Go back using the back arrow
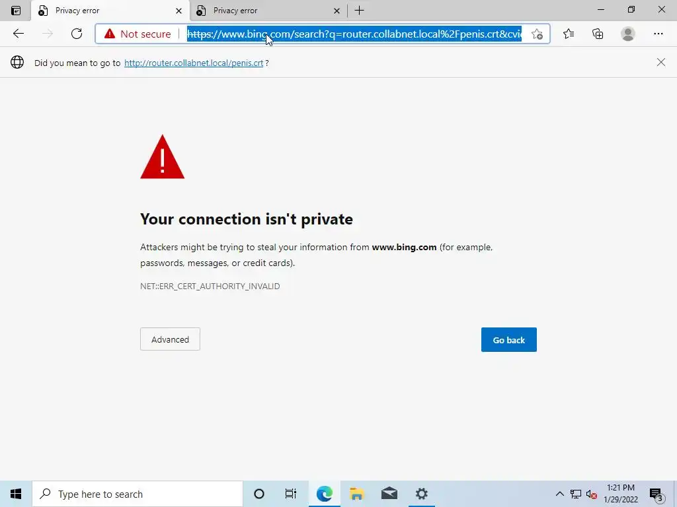 18,34
